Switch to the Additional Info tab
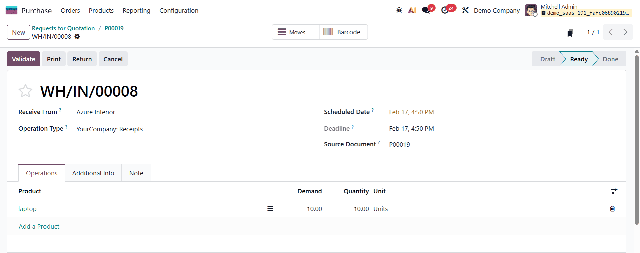The height and width of the screenshot is (253, 640). click(93, 173)
